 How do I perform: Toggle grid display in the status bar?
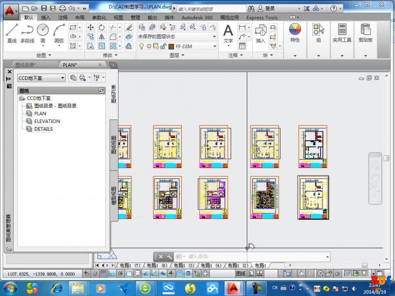pyautogui.click(x=103, y=274)
